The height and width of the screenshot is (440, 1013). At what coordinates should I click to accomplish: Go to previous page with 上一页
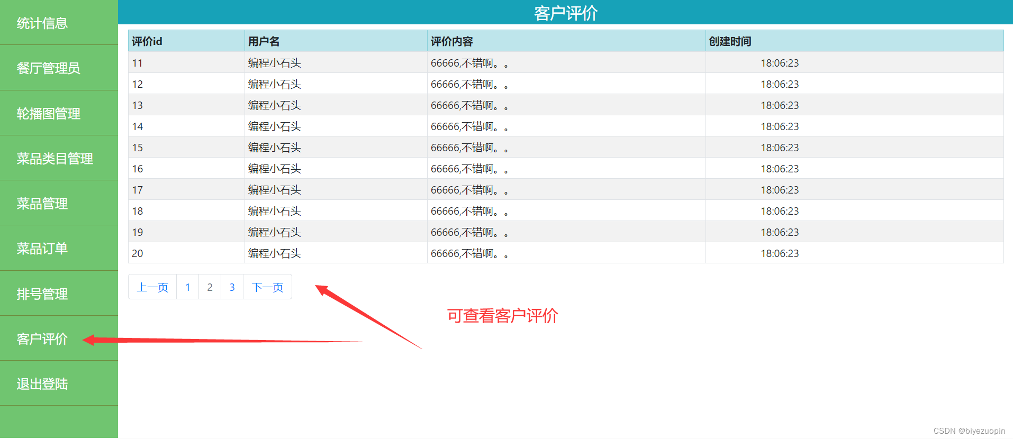pyautogui.click(x=152, y=287)
